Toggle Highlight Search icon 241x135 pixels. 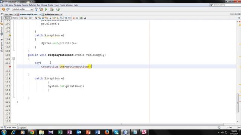tap(47, 18)
